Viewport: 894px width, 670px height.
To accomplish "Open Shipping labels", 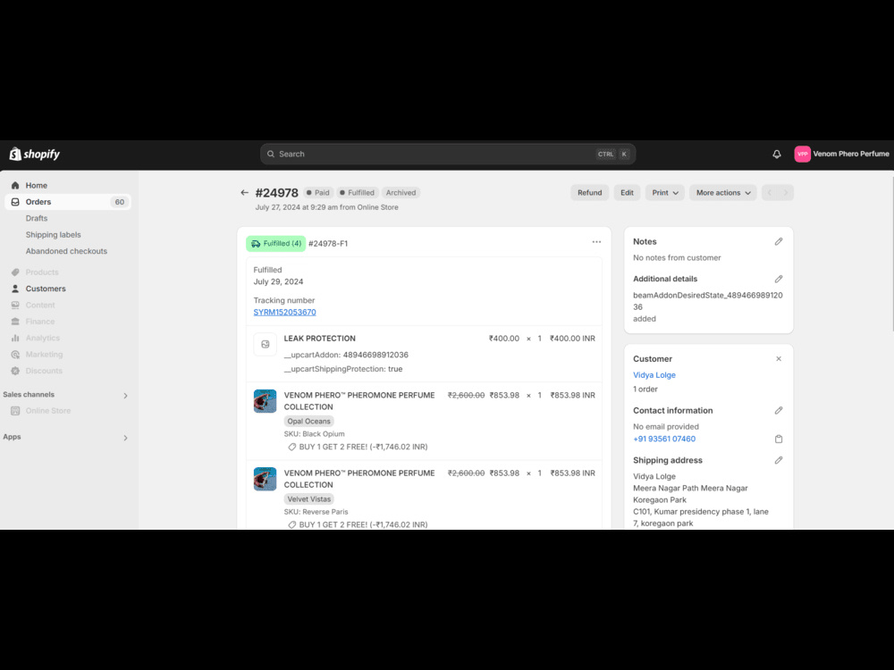I will point(53,235).
